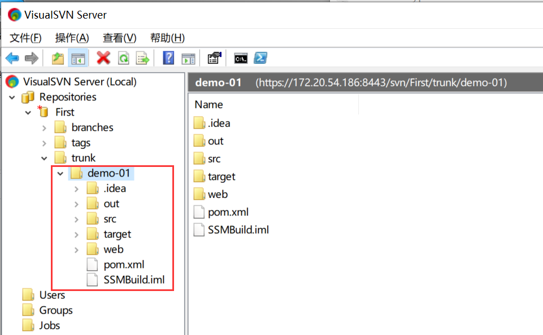Image resolution: width=543 pixels, height=335 pixels.
Task: Open the 查看(V) menu
Action: tap(120, 38)
